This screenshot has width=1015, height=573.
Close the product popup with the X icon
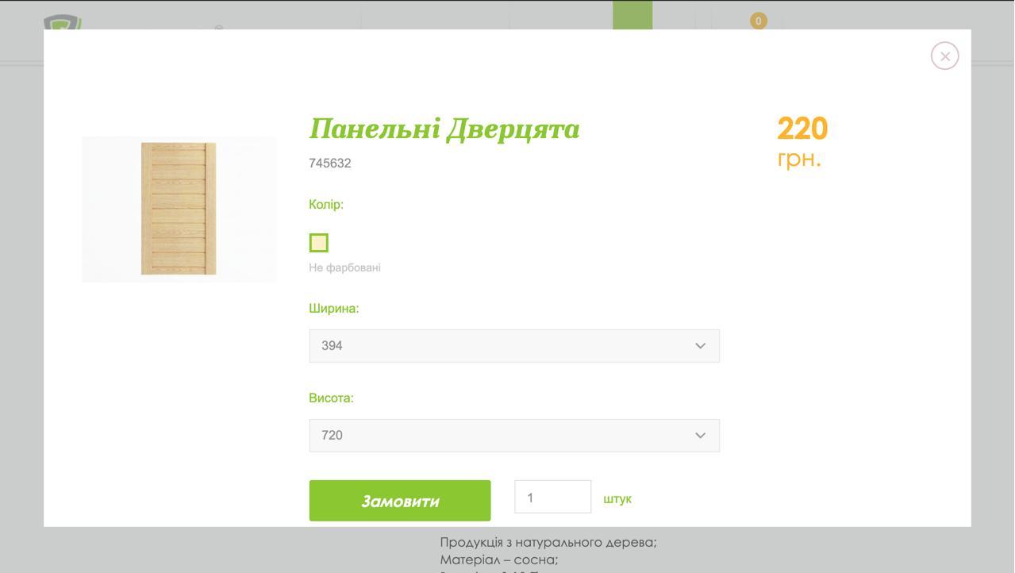(x=944, y=56)
